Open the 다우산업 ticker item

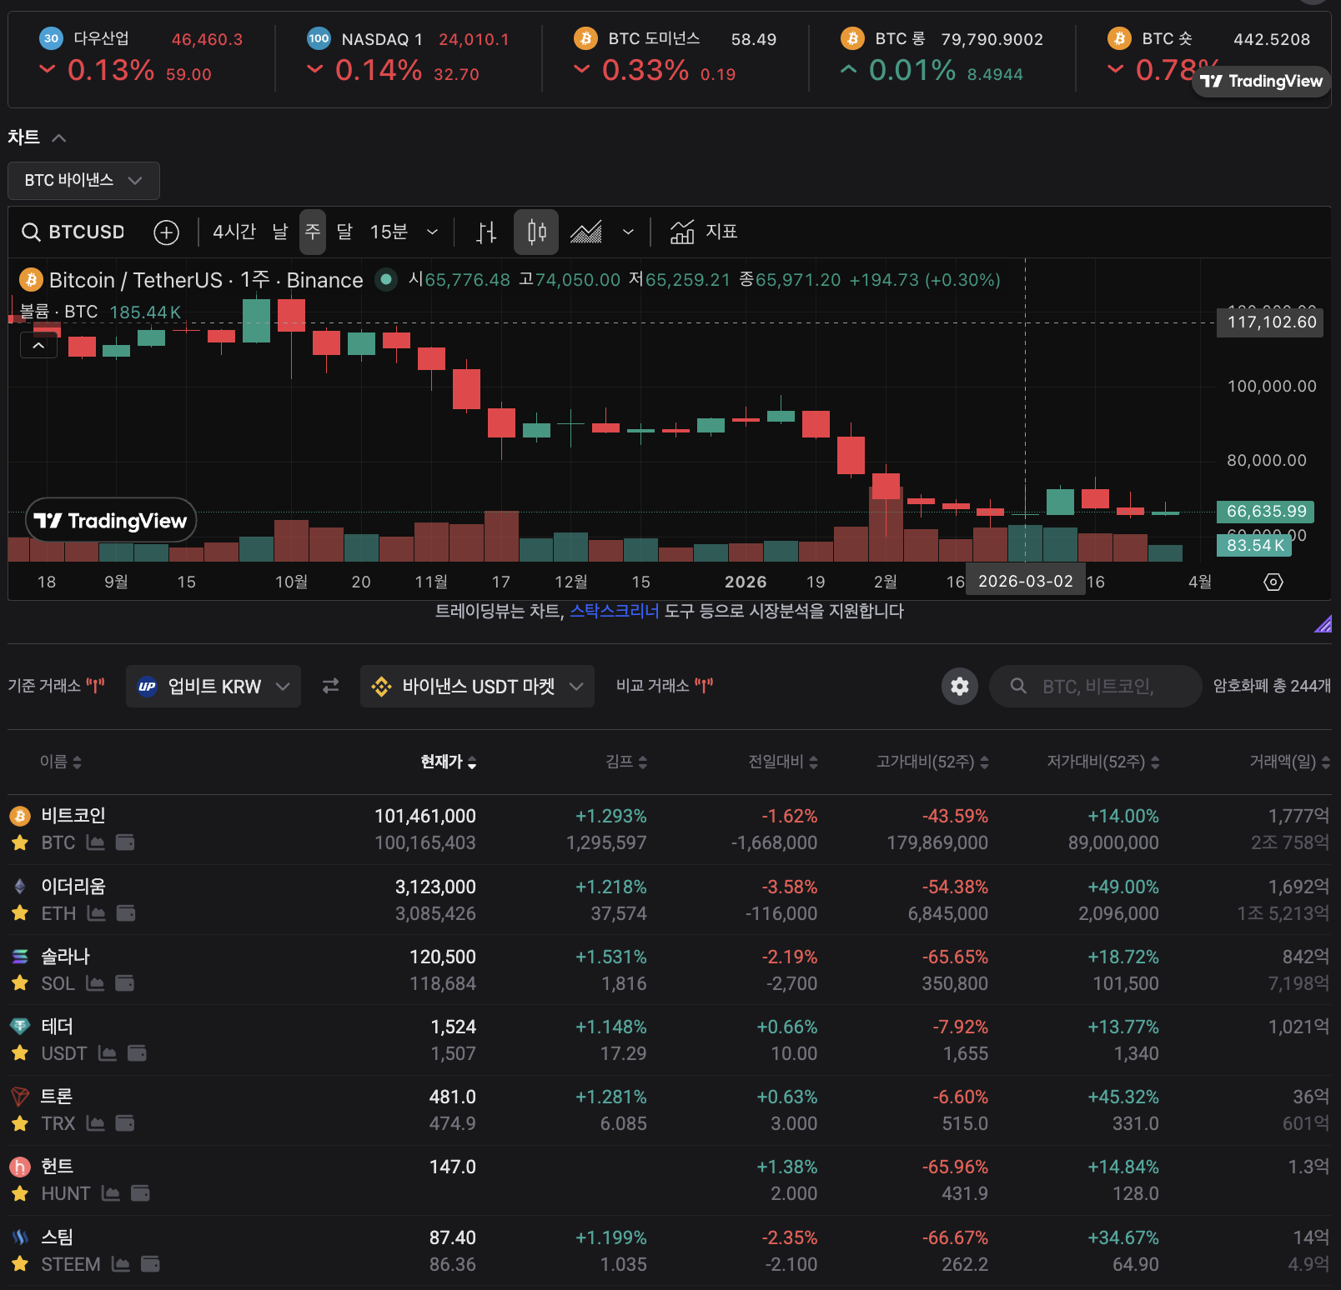click(142, 55)
